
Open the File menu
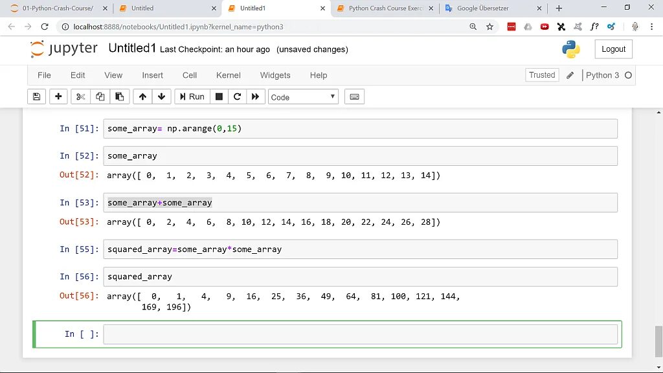pos(44,75)
